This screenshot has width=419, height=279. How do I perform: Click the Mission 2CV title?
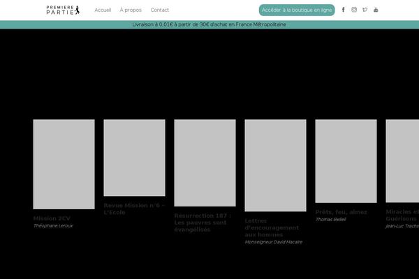click(x=52, y=218)
